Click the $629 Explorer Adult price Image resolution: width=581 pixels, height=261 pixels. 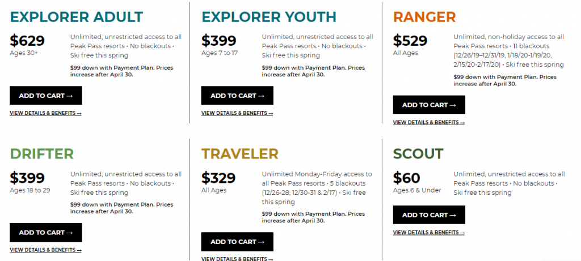(27, 41)
